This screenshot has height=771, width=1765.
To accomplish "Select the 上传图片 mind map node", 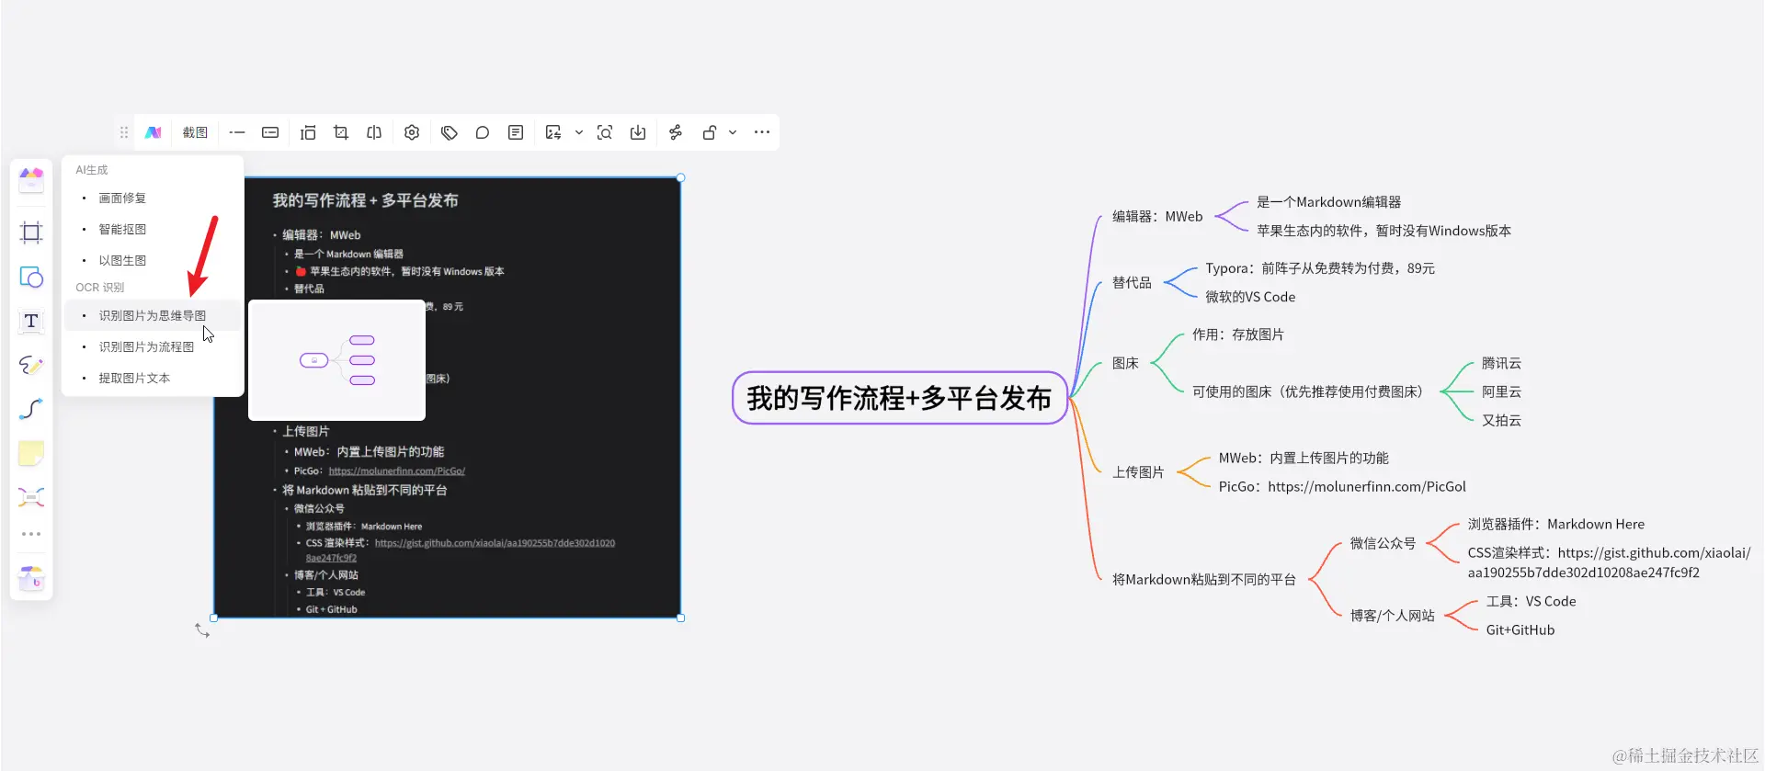I will click(1138, 472).
